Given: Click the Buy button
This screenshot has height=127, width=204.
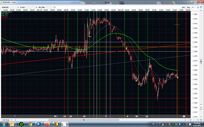Looking at the screenshot, I should coord(188,7).
